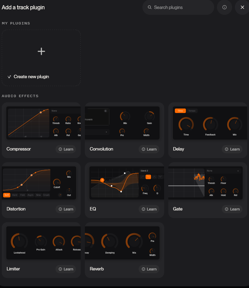The image size is (249, 288).
Task: Select the "Limiter" name text
Action: click(13, 269)
